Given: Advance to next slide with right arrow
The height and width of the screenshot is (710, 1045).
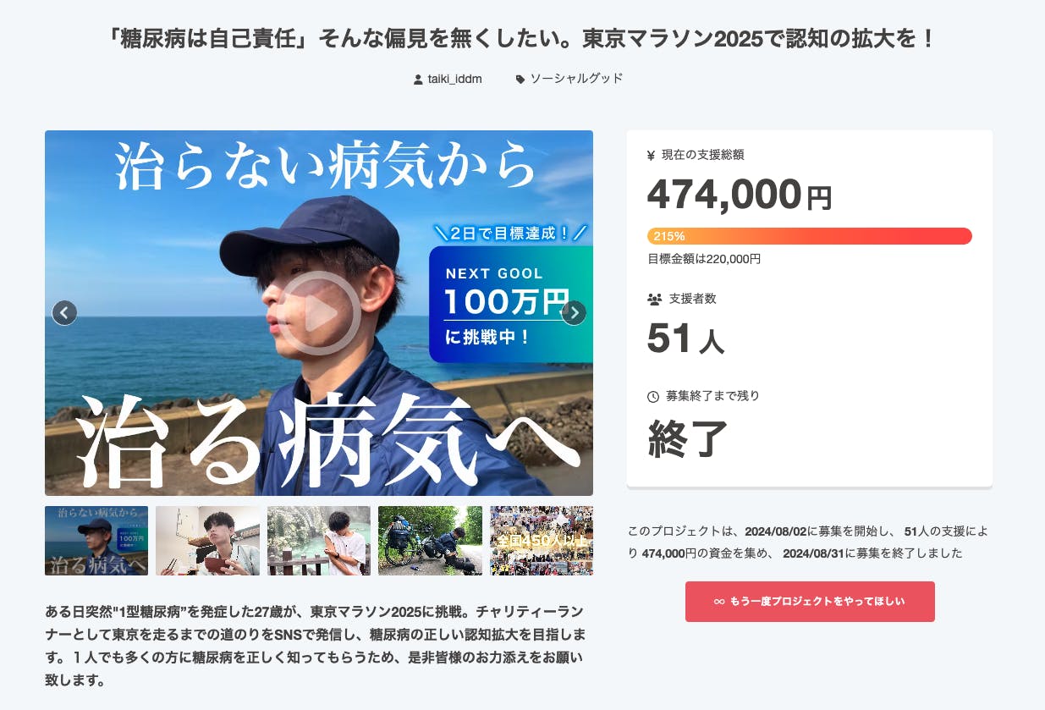Looking at the screenshot, I should (x=574, y=313).
